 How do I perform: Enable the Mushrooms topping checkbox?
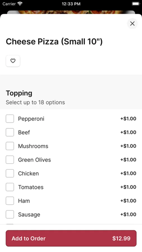[10, 146]
